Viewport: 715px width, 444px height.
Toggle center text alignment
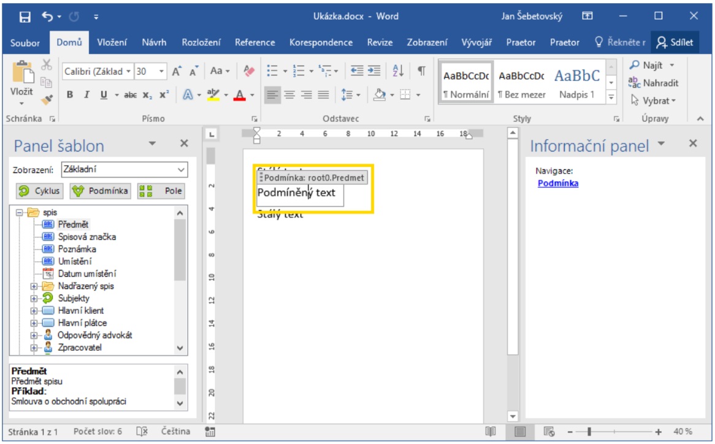click(x=289, y=94)
